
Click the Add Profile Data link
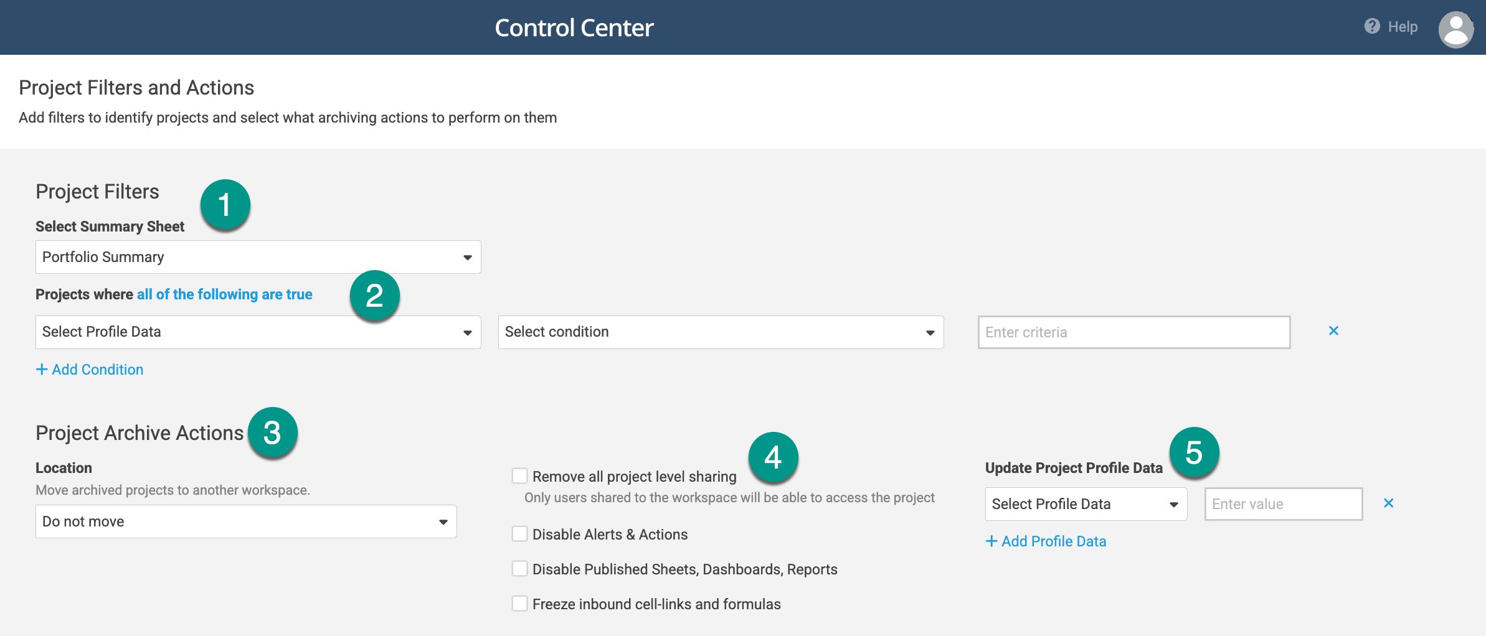tap(1054, 541)
